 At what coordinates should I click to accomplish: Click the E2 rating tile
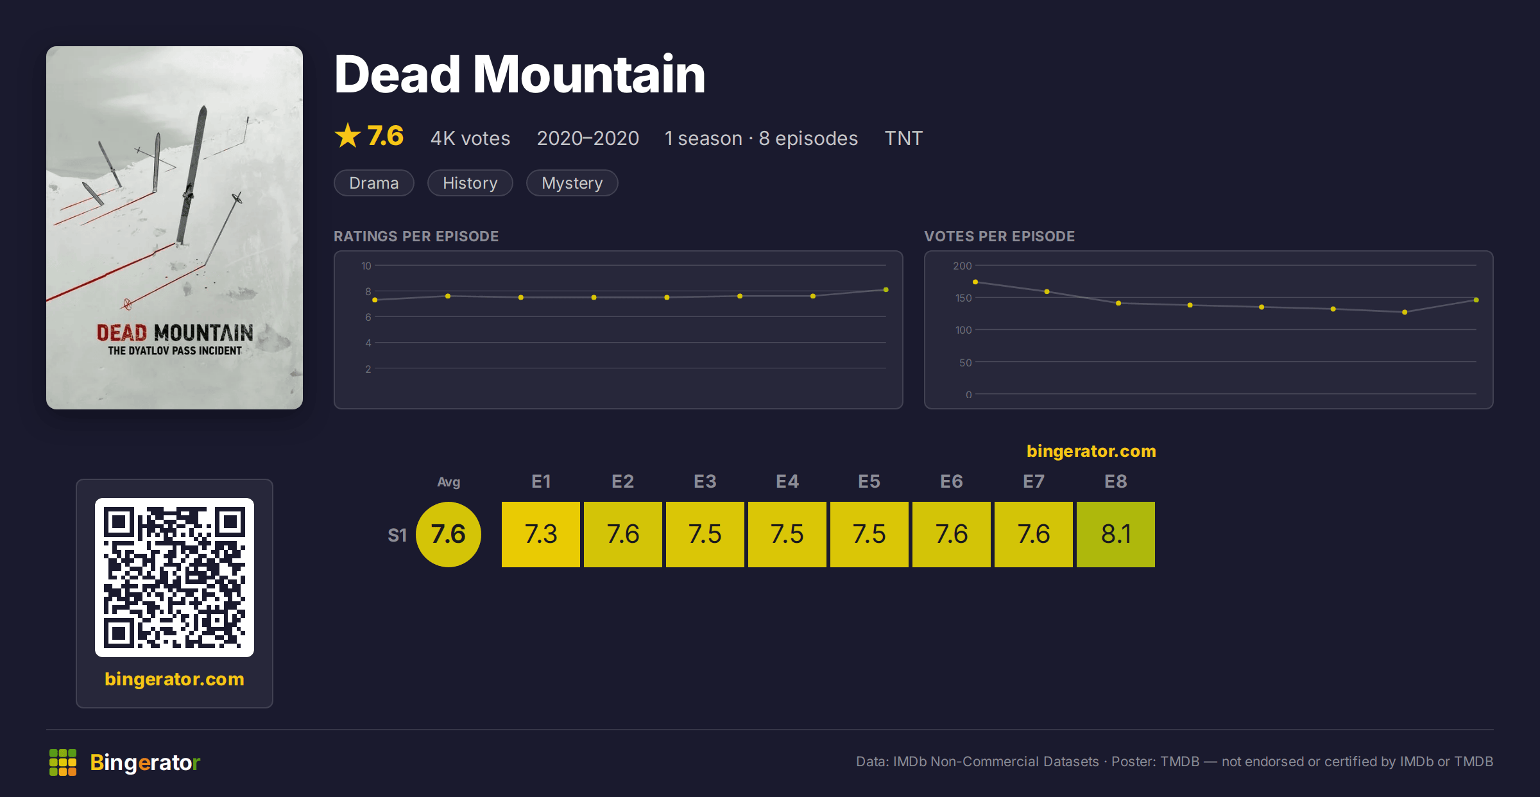click(x=623, y=535)
